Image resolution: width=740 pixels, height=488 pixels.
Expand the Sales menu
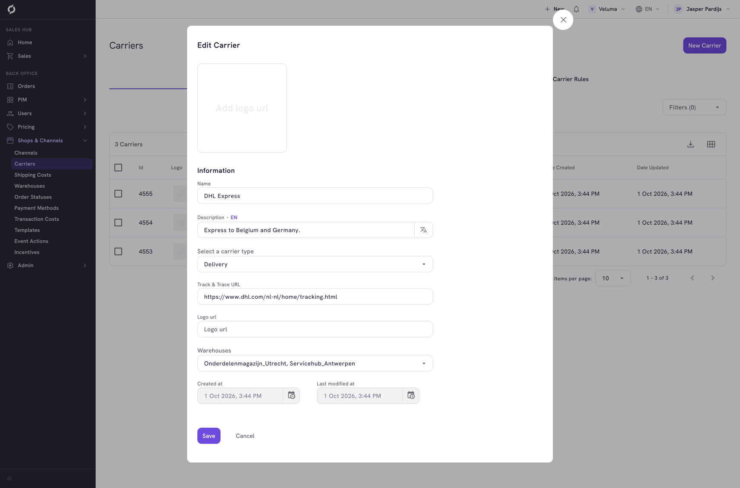(48, 56)
